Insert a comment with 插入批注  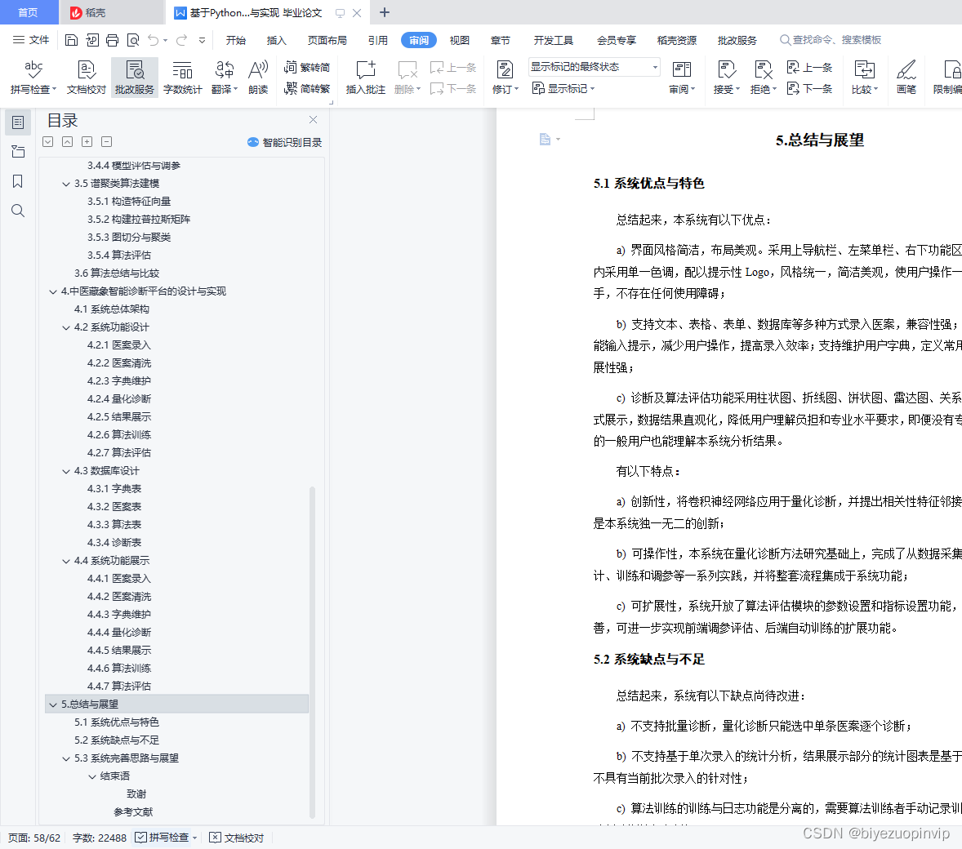[x=366, y=78]
